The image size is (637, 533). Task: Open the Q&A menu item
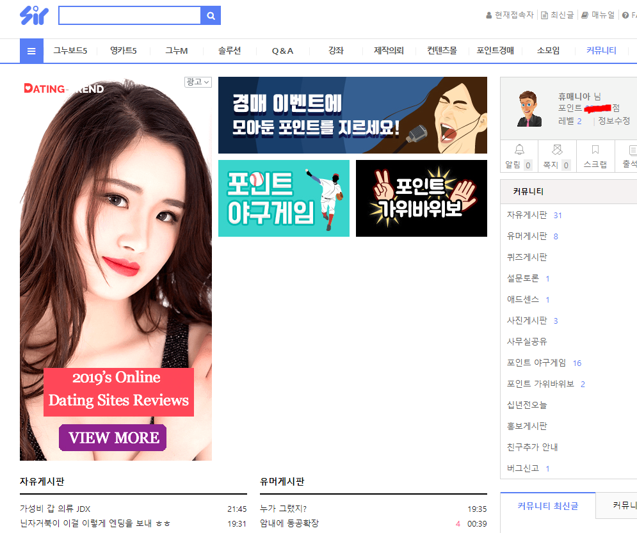[282, 51]
